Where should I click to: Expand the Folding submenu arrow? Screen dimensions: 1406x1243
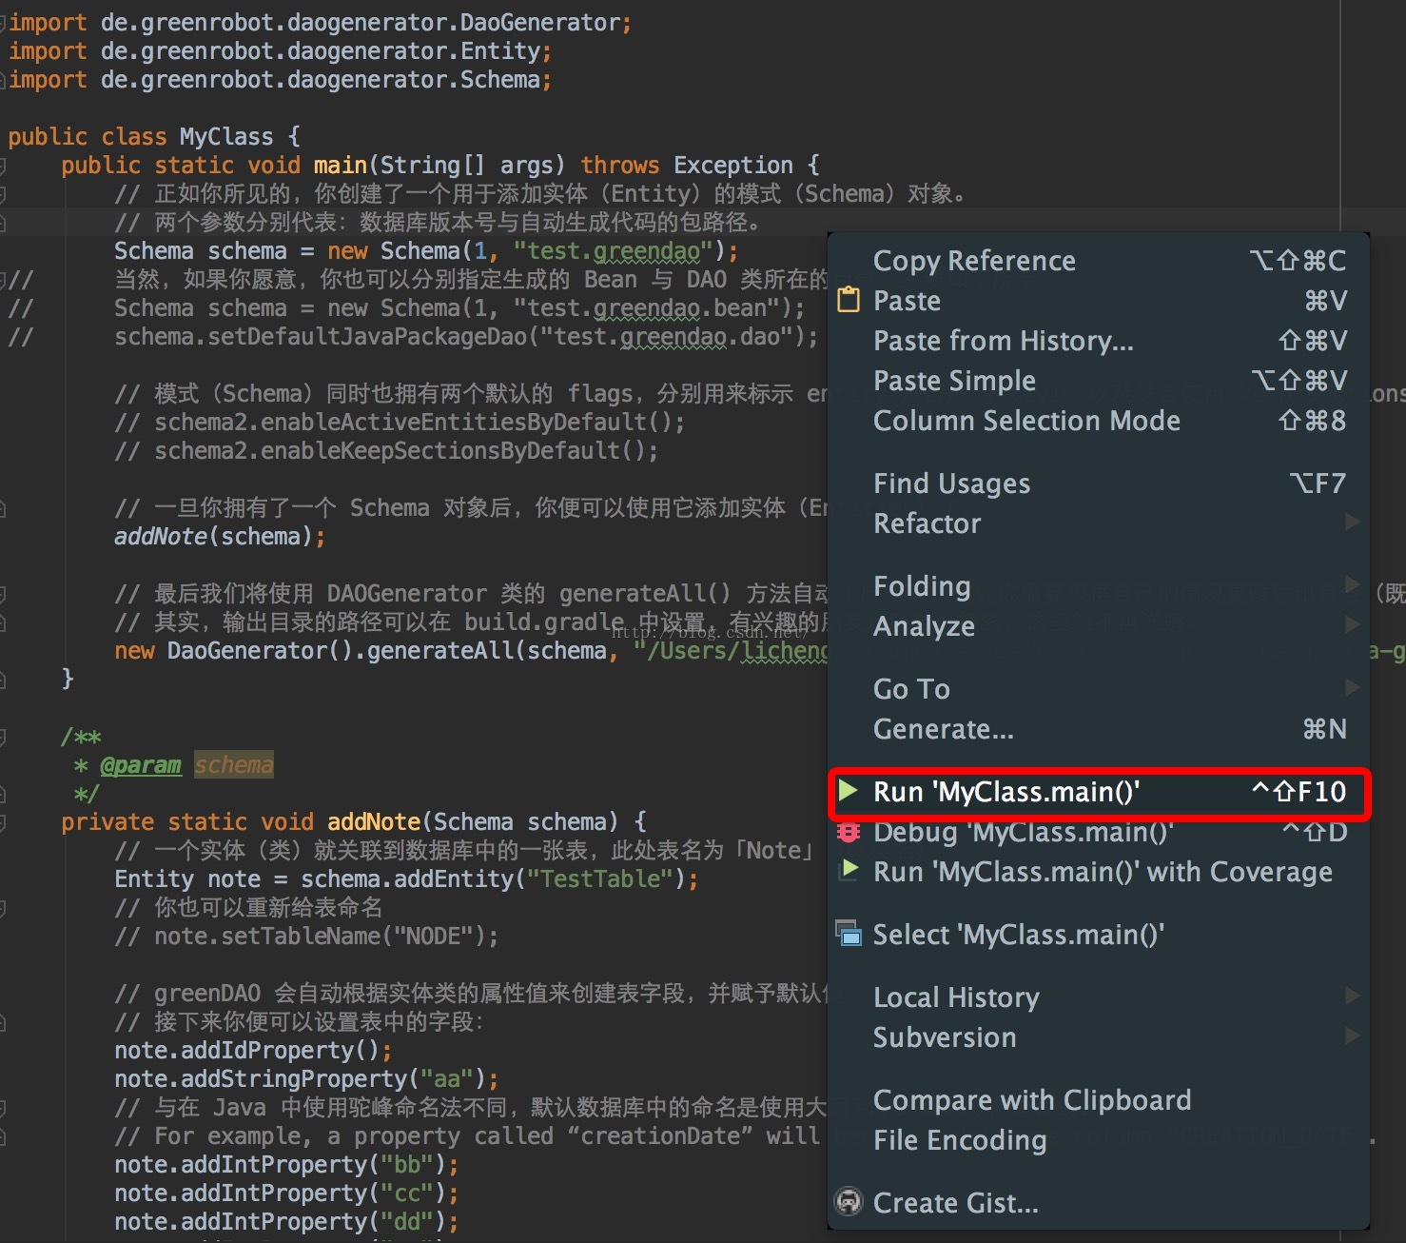(1352, 584)
